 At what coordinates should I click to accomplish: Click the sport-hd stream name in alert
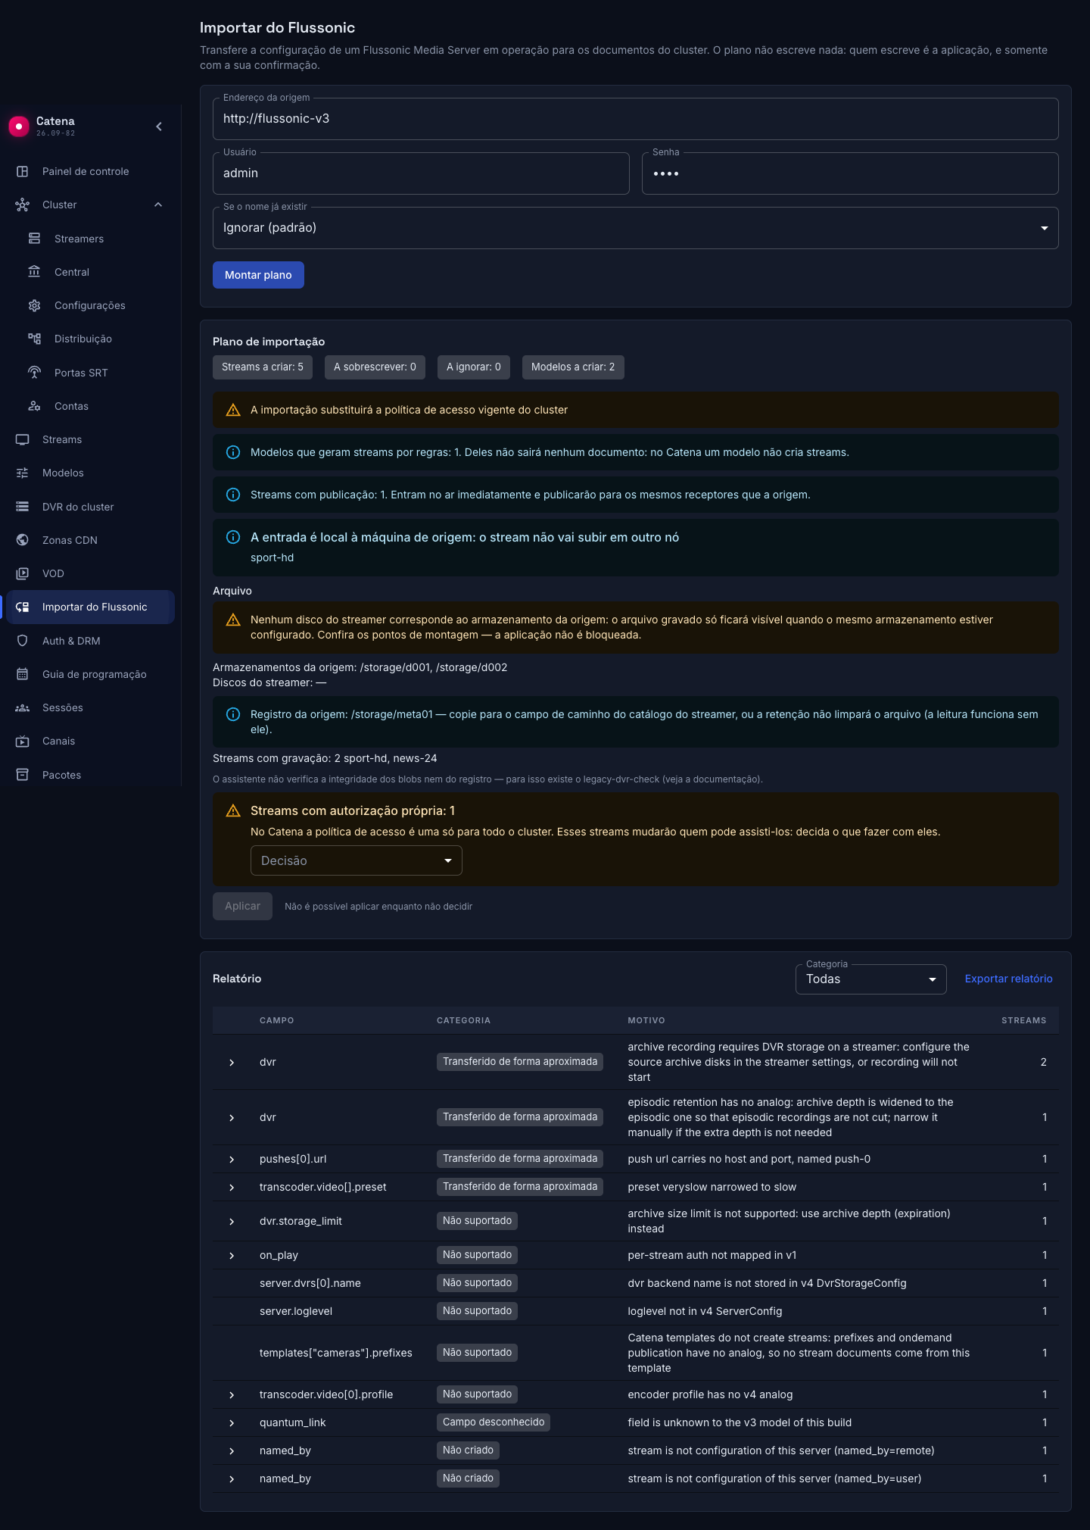click(272, 557)
